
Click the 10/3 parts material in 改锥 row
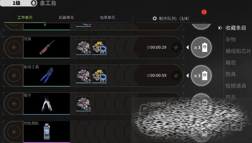tap(99, 47)
